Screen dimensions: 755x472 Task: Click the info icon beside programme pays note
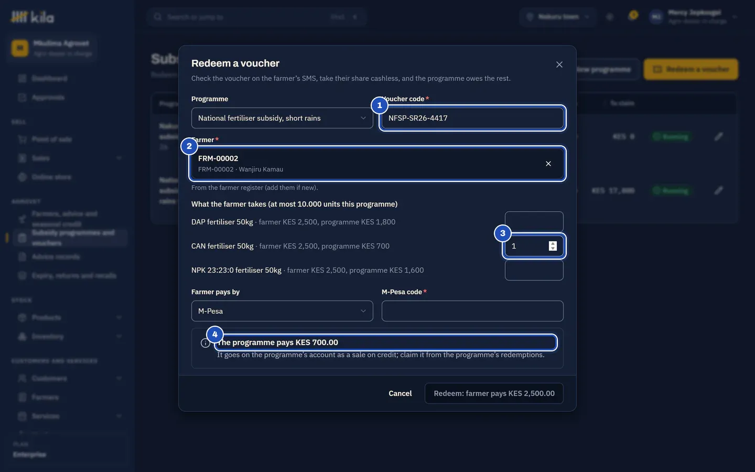pyautogui.click(x=206, y=343)
